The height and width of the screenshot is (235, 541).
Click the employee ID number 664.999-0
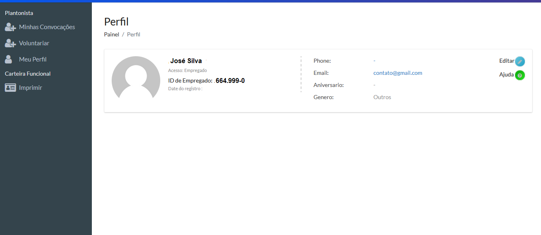click(230, 80)
